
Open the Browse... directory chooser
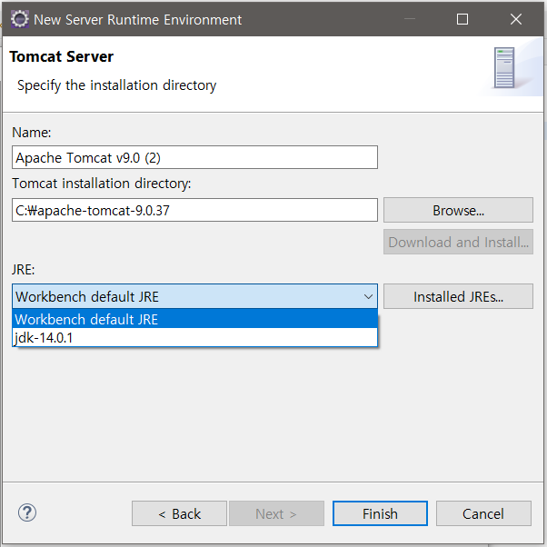tap(458, 210)
